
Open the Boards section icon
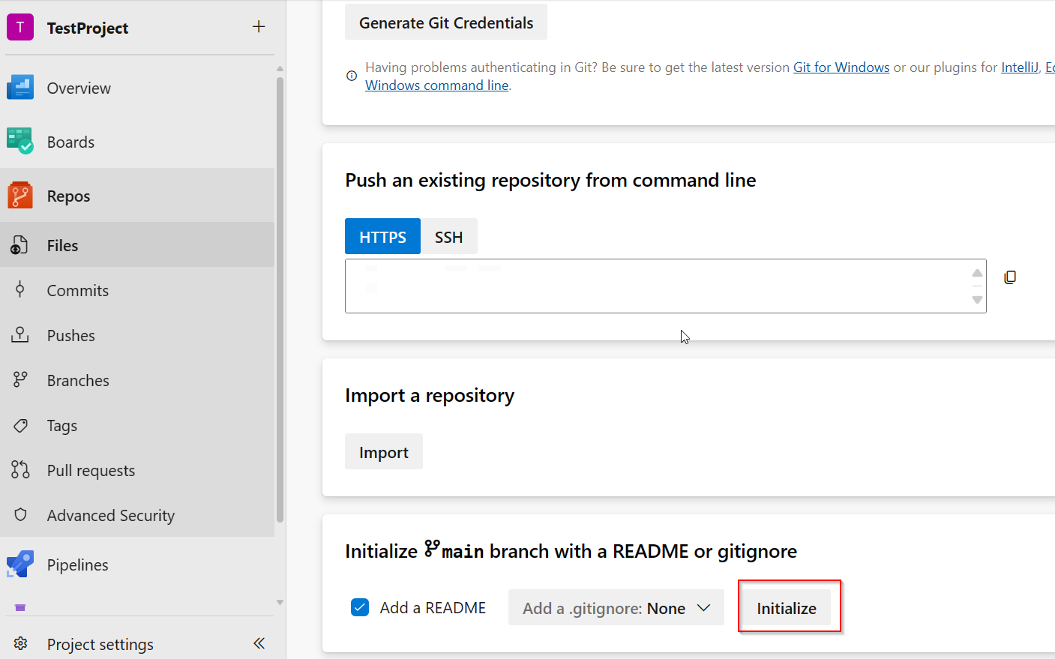click(19, 141)
